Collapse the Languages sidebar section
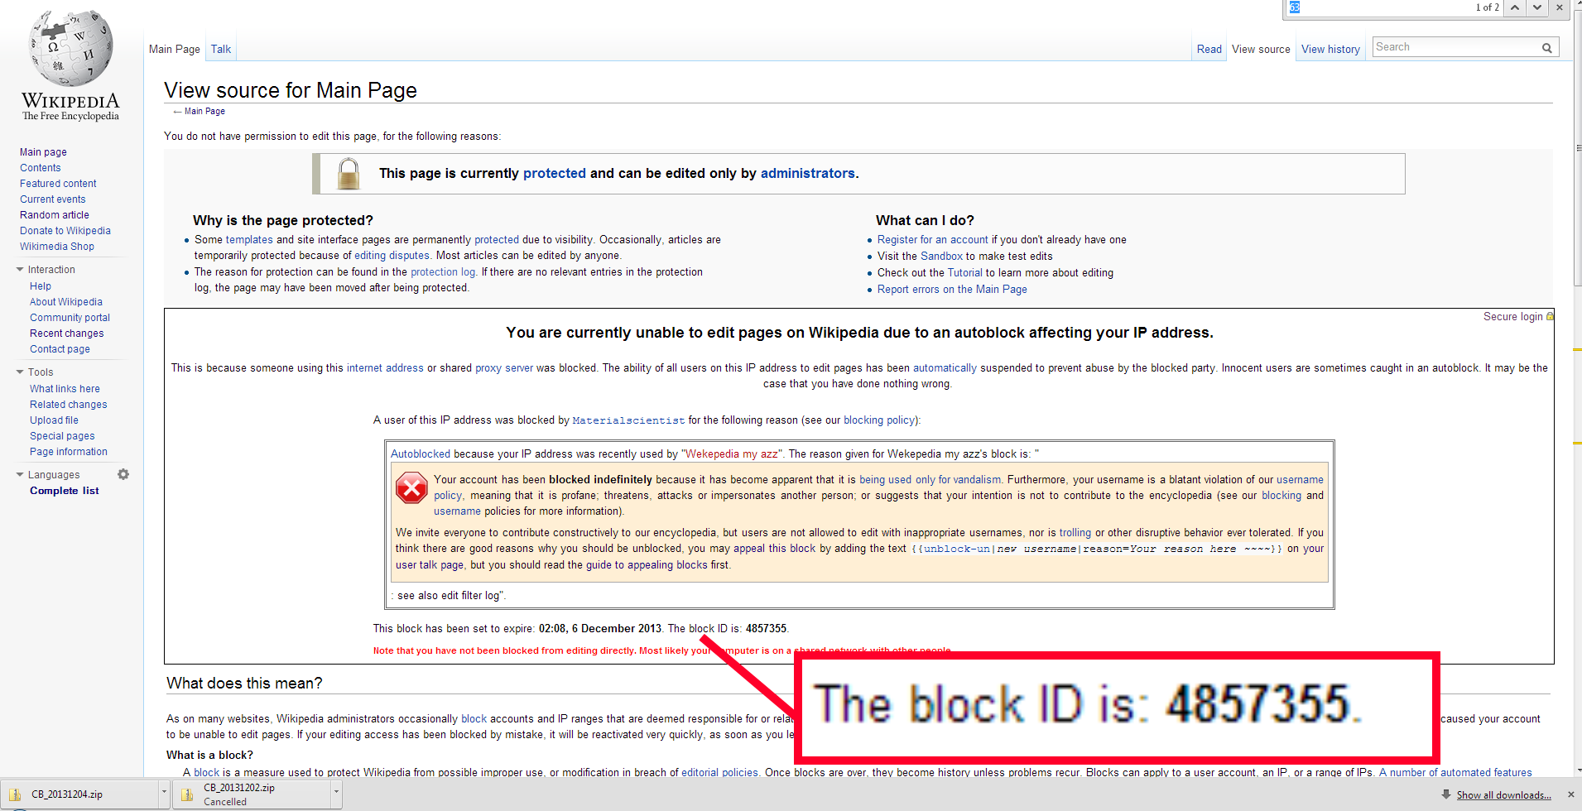 point(20,475)
